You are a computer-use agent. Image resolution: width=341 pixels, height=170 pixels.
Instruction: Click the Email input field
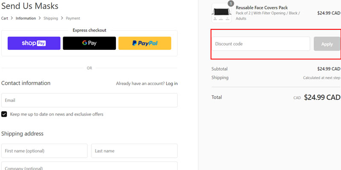click(x=90, y=100)
